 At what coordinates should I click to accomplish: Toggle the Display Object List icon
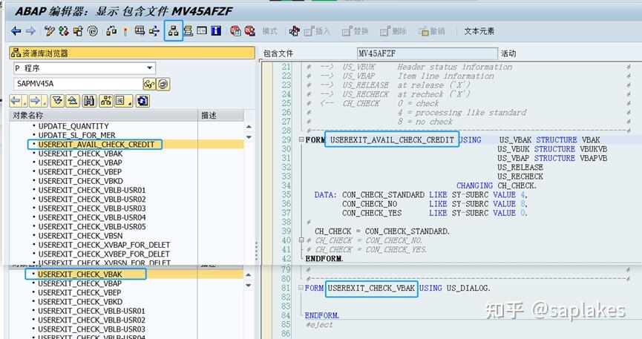(x=173, y=31)
